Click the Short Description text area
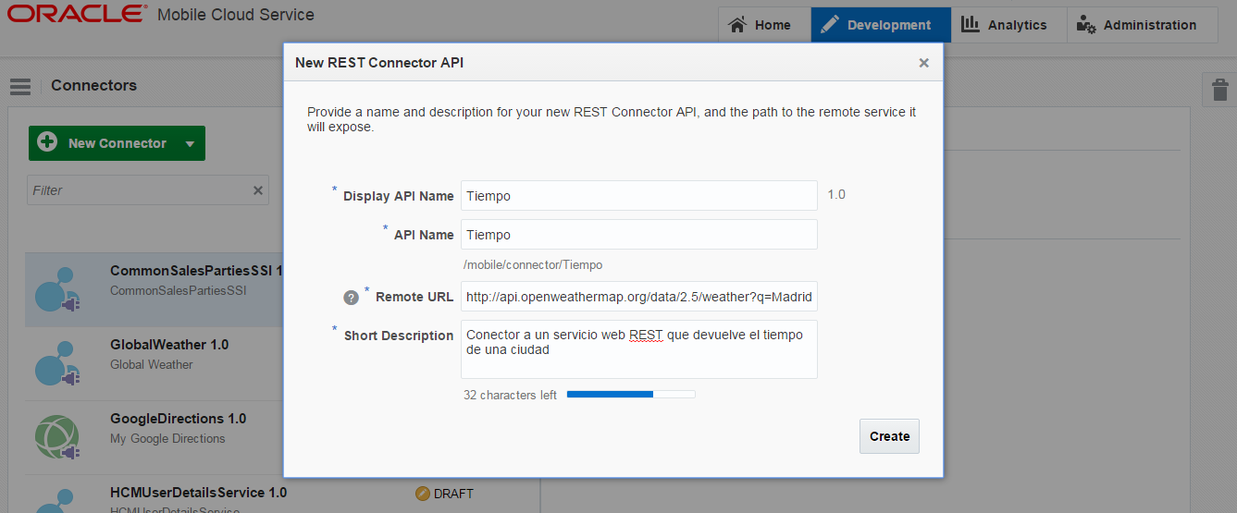This screenshot has height=513, width=1237. pos(639,349)
